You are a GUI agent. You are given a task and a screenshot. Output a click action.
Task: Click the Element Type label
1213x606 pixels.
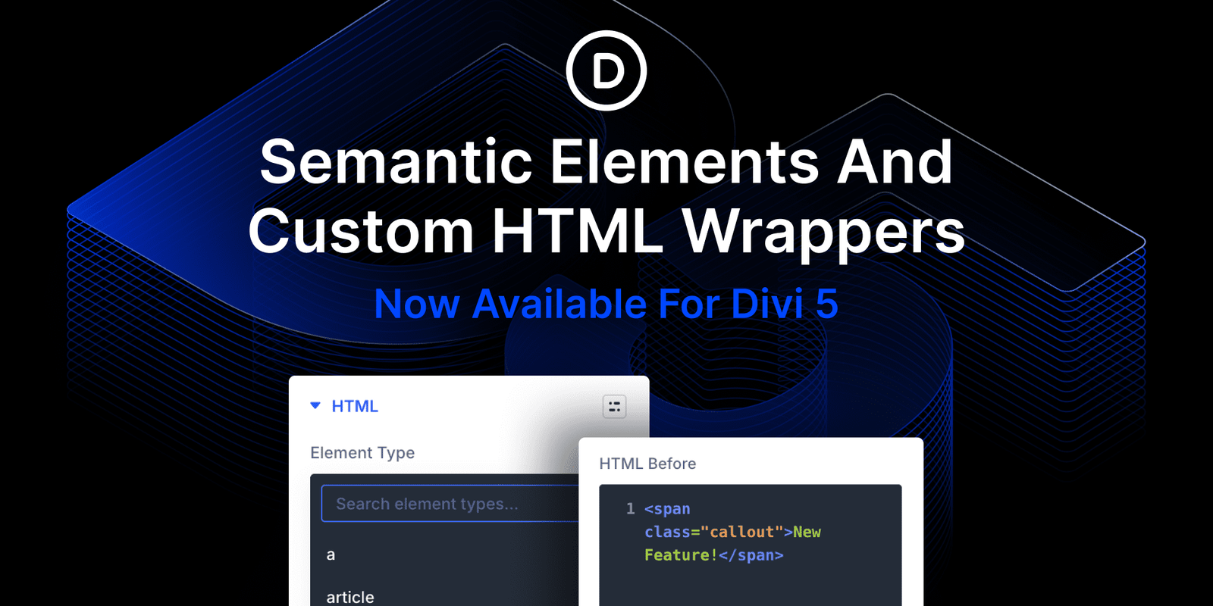362,453
